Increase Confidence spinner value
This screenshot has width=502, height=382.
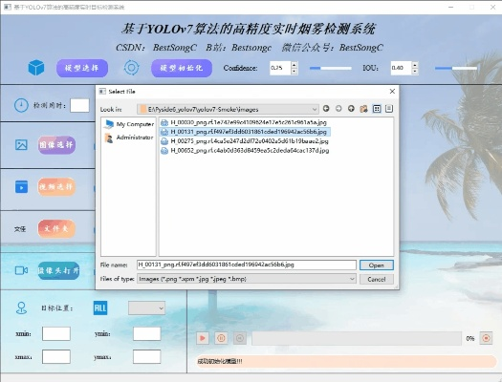pyautogui.click(x=294, y=65)
